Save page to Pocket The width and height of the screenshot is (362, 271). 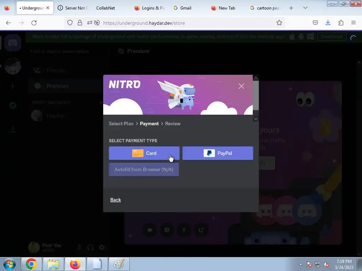315,23
